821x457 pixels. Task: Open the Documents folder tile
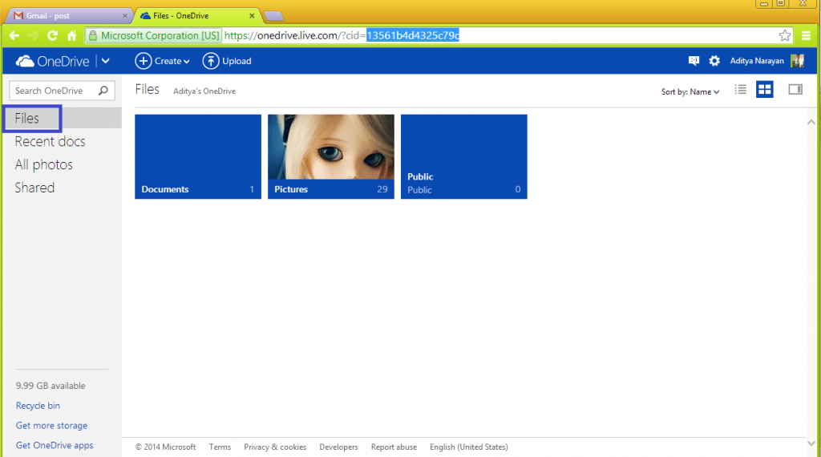click(198, 156)
